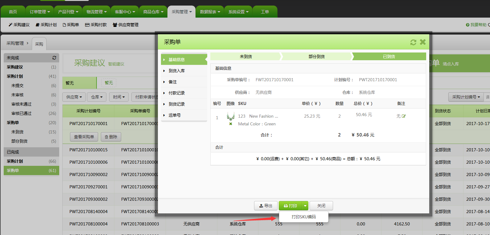This screenshot has width=490, height=235.
Task: Open 商品仓库 menu
Action: (x=153, y=12)
